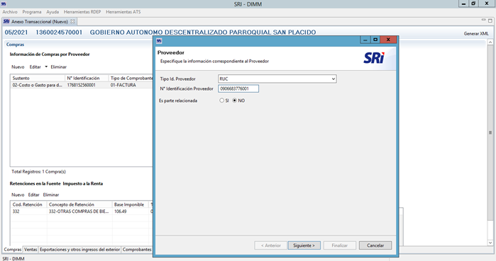Select NO for Es parte relacionada
The width and height of the screenshot is (496, 261).
click(234, 100)
